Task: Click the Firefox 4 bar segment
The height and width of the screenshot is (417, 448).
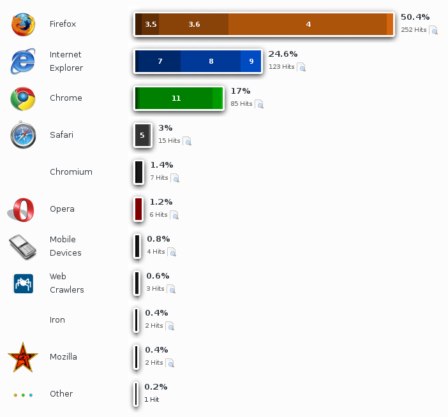Action: [308, 24]
